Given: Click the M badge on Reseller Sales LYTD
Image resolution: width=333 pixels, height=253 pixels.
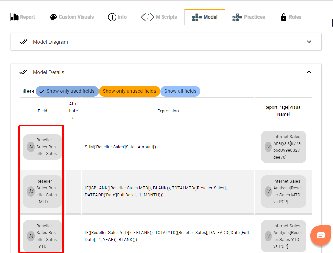Looking at the screenshot, I should 31,236.
